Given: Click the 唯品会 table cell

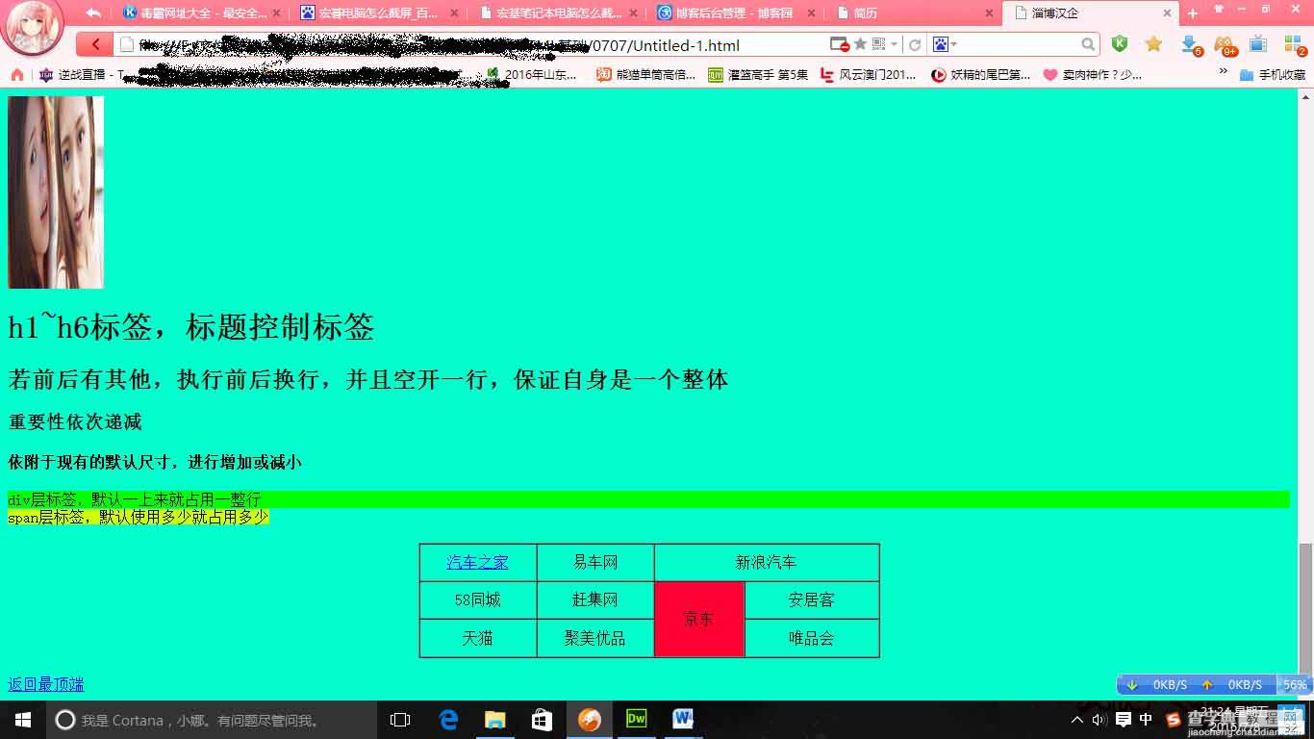Looking at the screenshot, I should click(x=812, y=638).
